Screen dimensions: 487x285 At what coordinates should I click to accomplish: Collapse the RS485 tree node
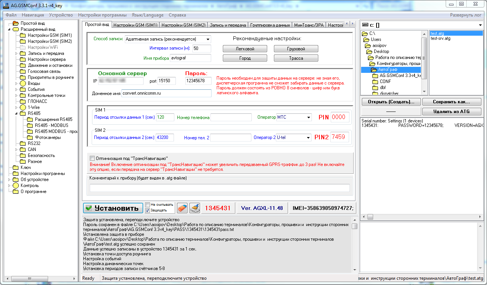(x=16, y=113)
